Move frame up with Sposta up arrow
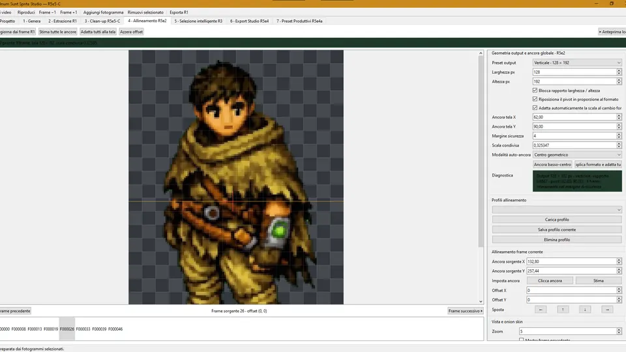Screen dimensions: 626x352 click(x=563, y=309)
